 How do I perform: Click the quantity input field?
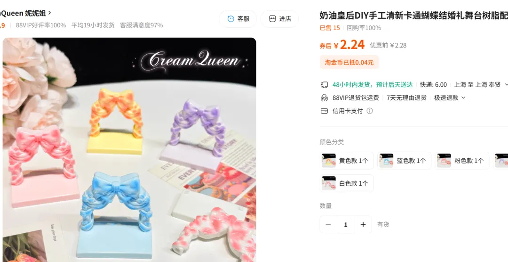tap(346, 224)
